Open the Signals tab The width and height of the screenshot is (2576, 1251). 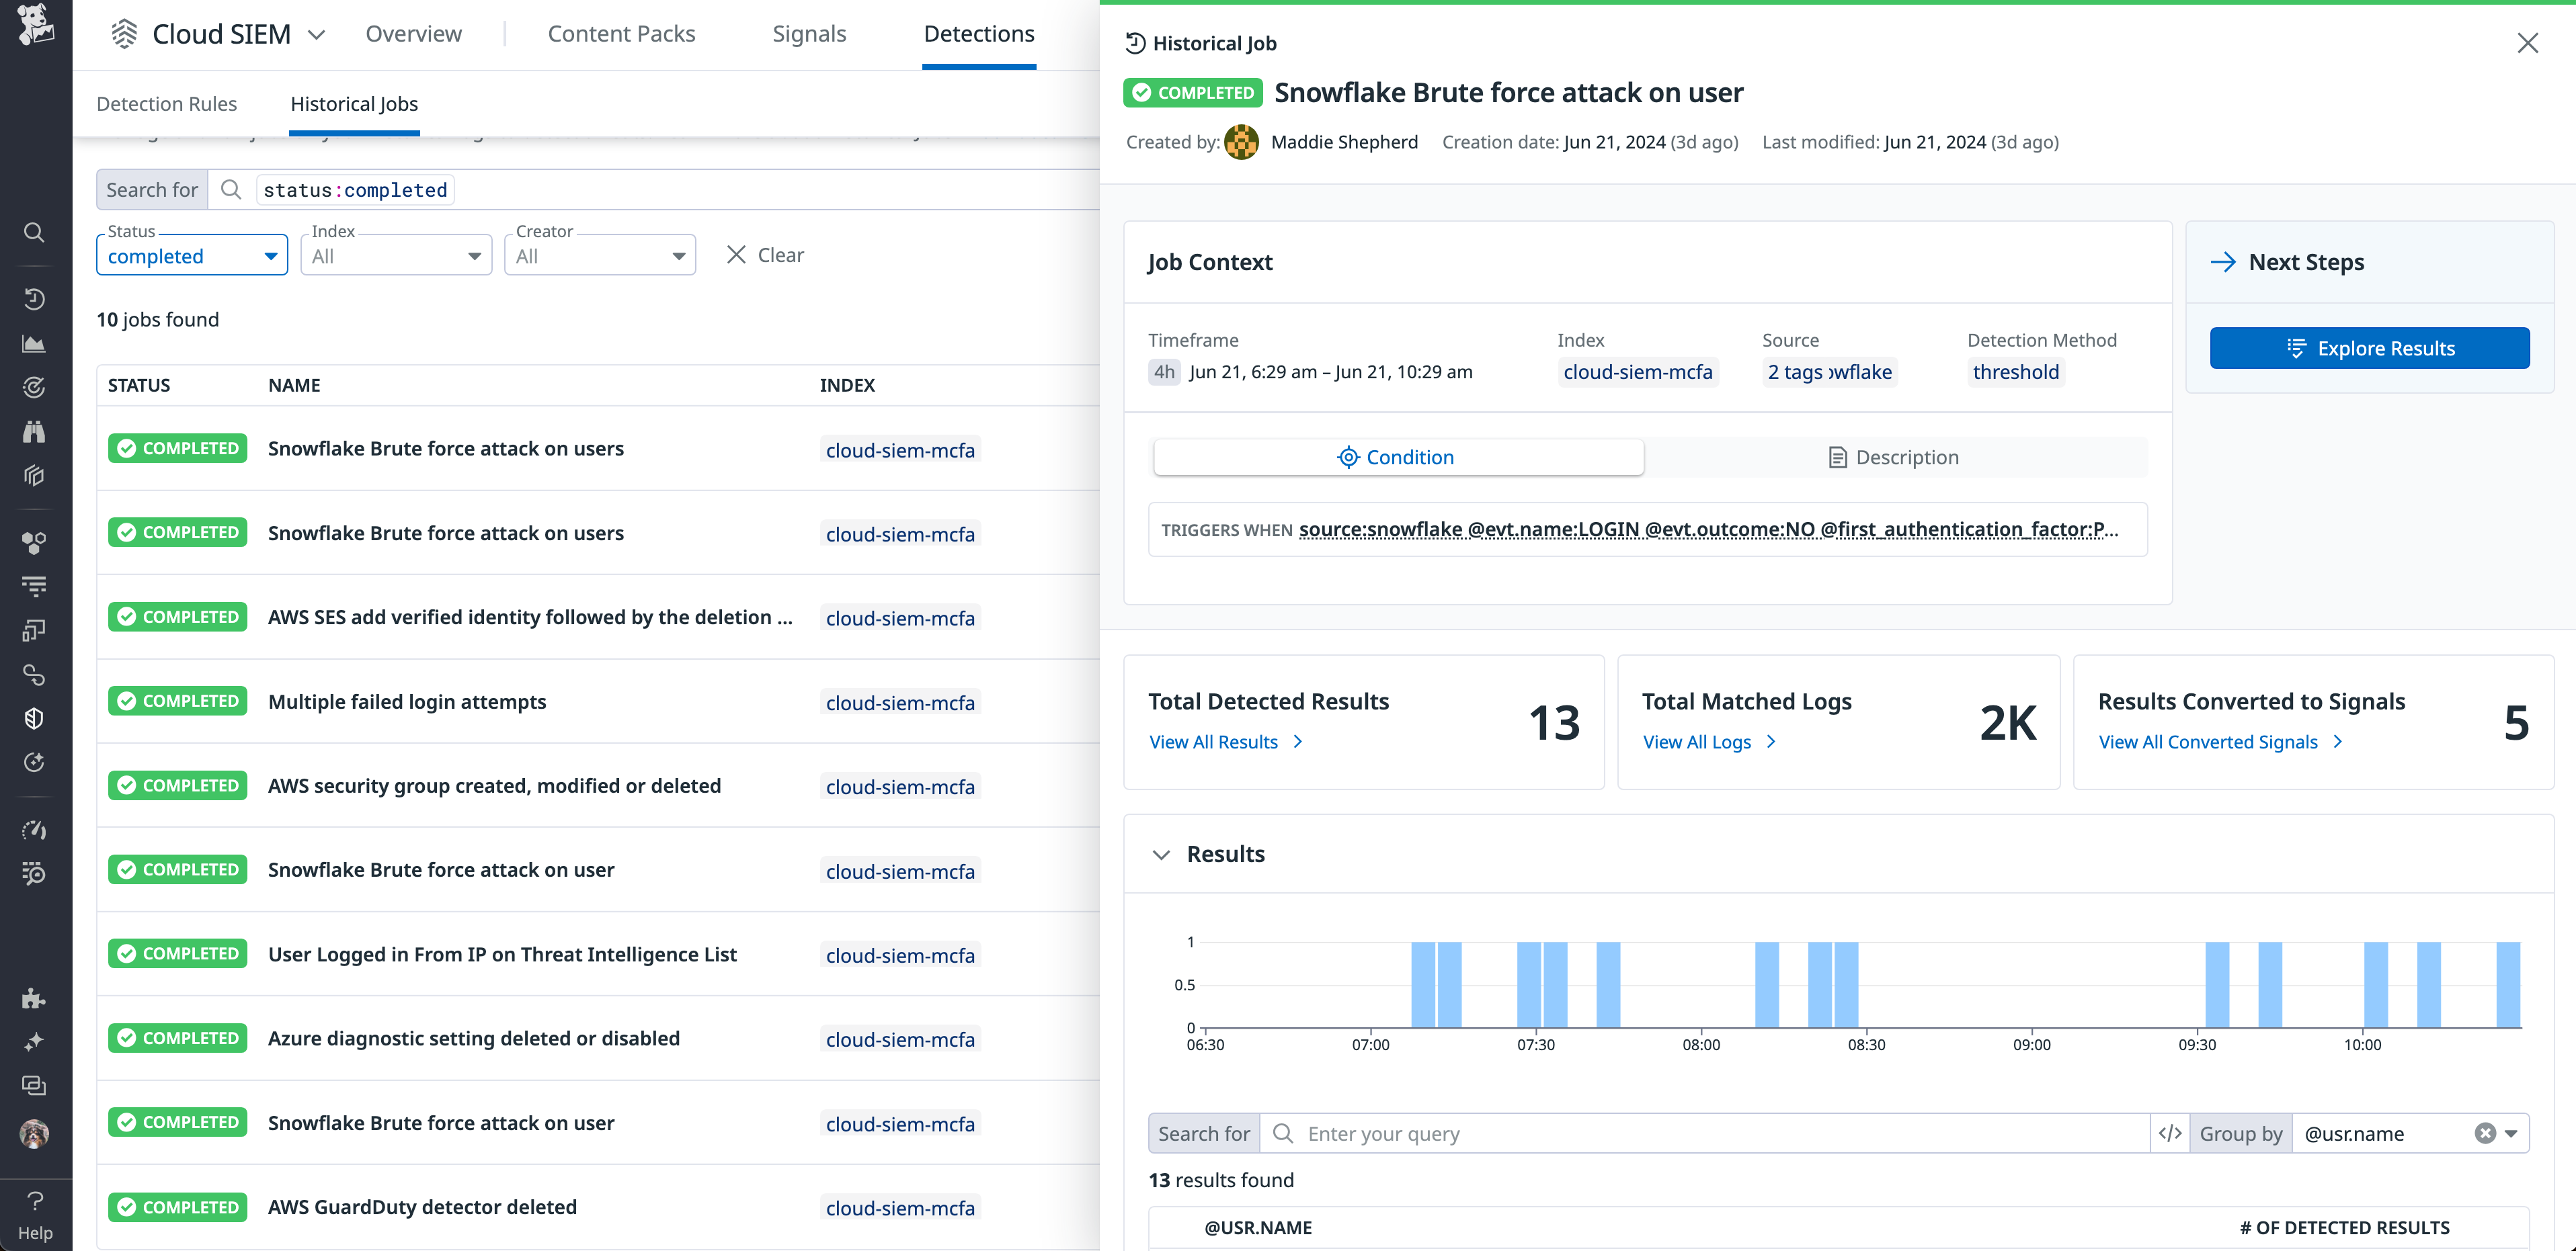point(809,33)
